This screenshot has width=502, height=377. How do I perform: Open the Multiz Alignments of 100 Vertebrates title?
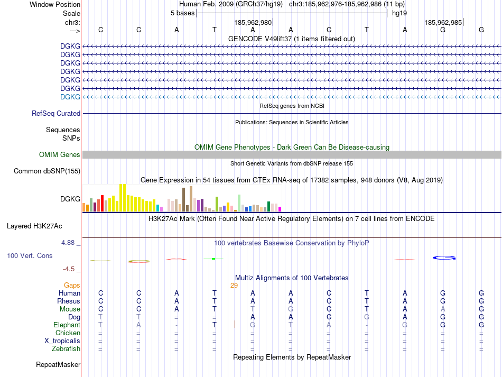pyautogui.click(x=292, y=278)
